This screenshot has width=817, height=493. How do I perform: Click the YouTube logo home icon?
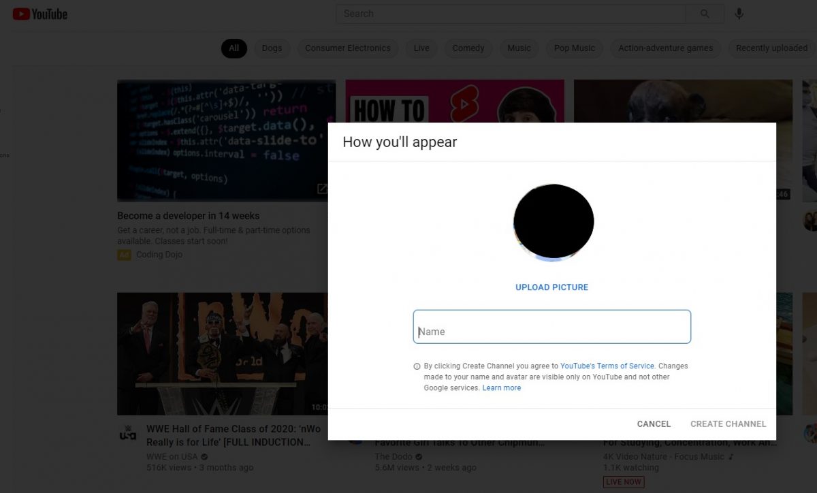[39, 14]
